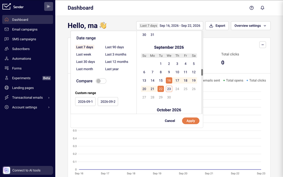The width and height of the screenshot is (283, 177).
Task: Expand the Account settings submenu chevron
Action: coord(49,107)
